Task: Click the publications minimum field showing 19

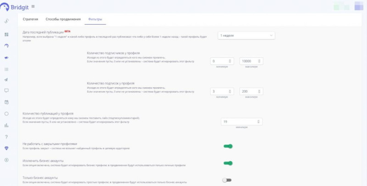Action: [x=242, y=122]
